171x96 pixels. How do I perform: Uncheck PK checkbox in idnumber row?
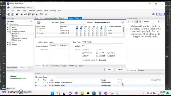click(x=77, y=29)
